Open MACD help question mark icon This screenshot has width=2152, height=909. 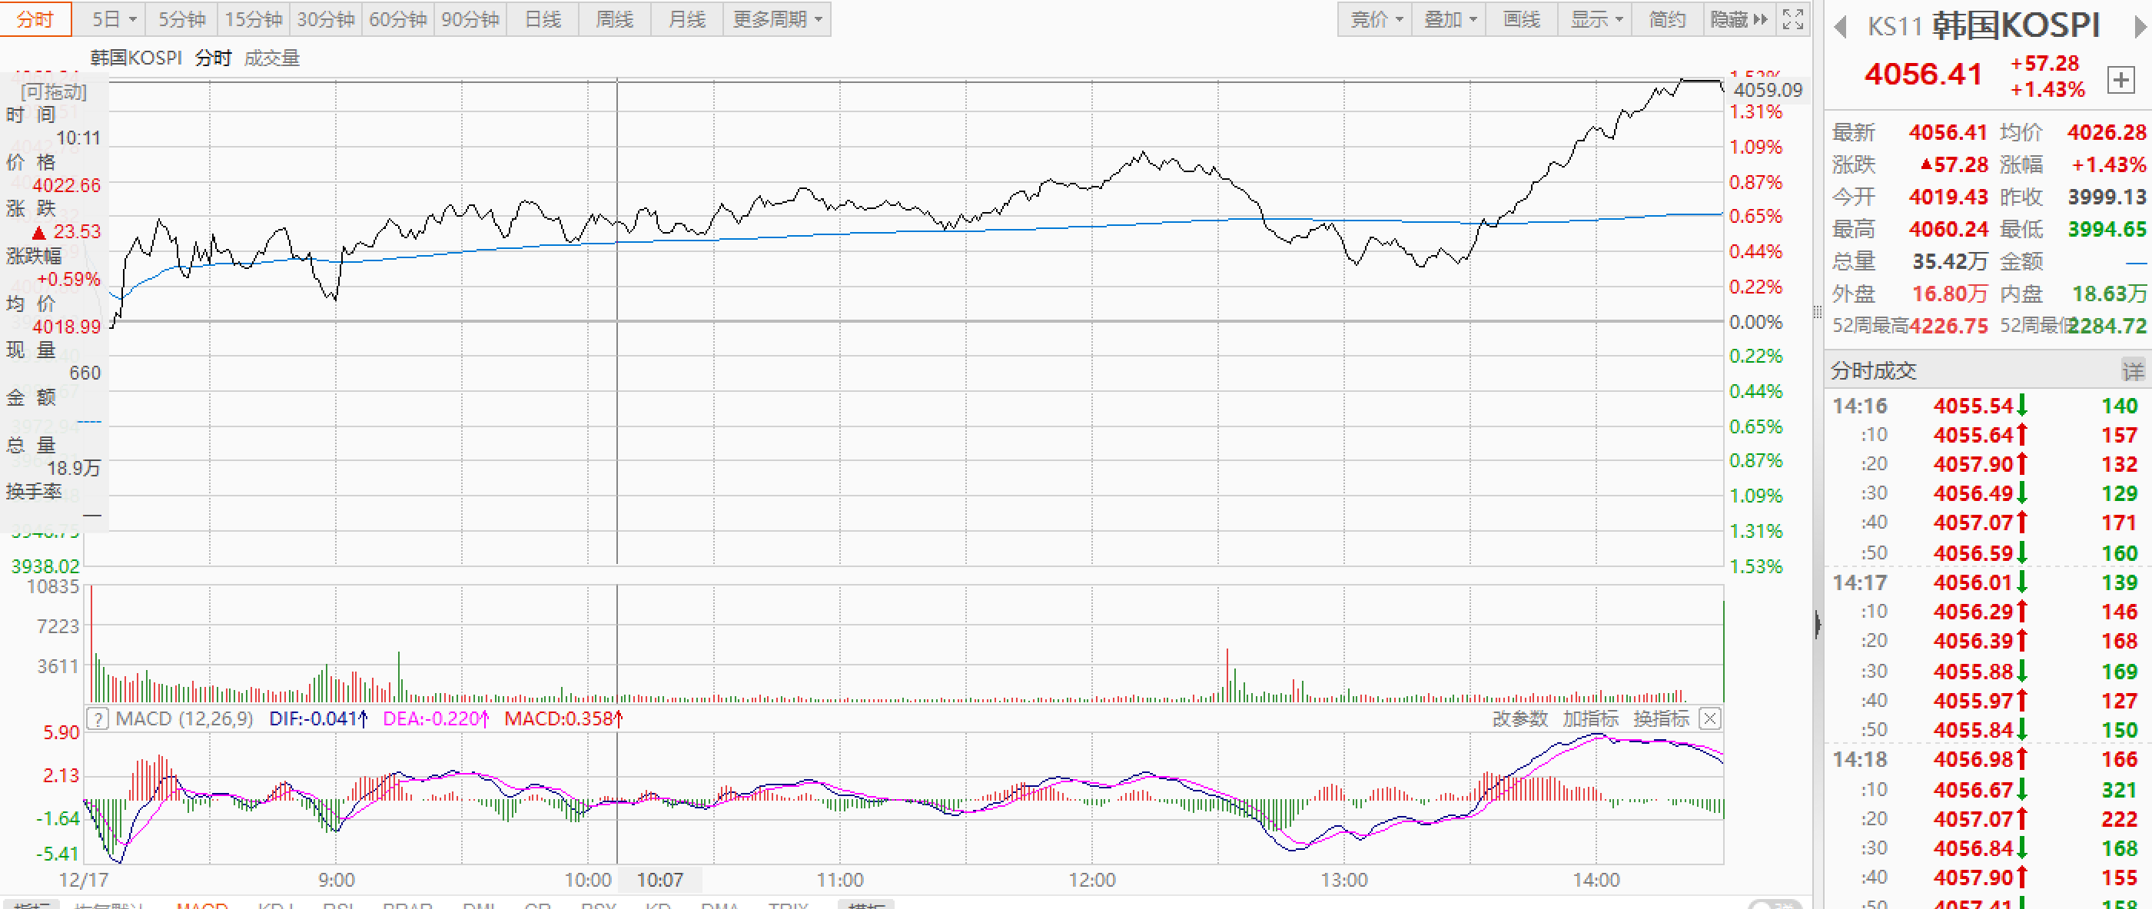click(98, 718)
